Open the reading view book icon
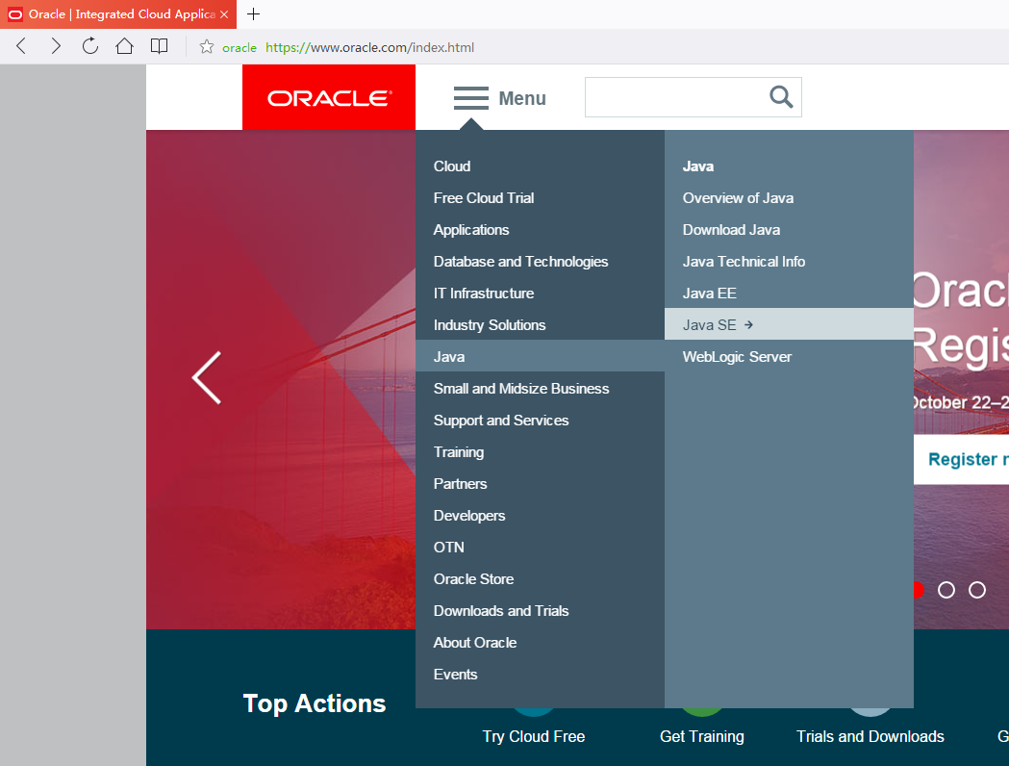The image size is (1009, 766). point(160,46)
